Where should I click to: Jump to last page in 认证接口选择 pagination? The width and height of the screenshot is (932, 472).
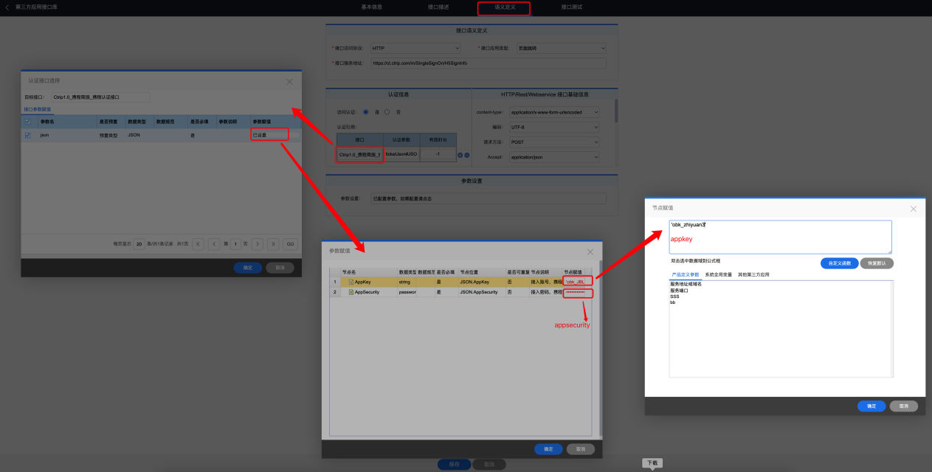coord(273,243)
